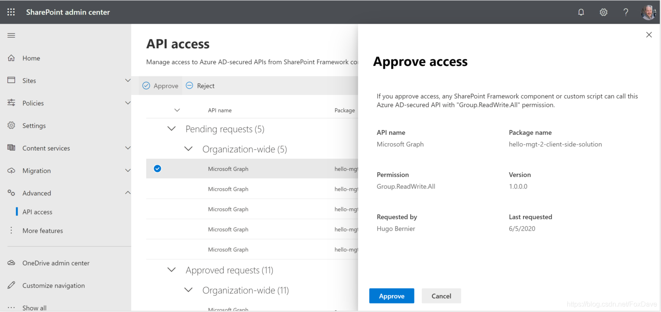Open More features in sidebar
The width and height of the screenshot is (661, 312).
point(43,231)
